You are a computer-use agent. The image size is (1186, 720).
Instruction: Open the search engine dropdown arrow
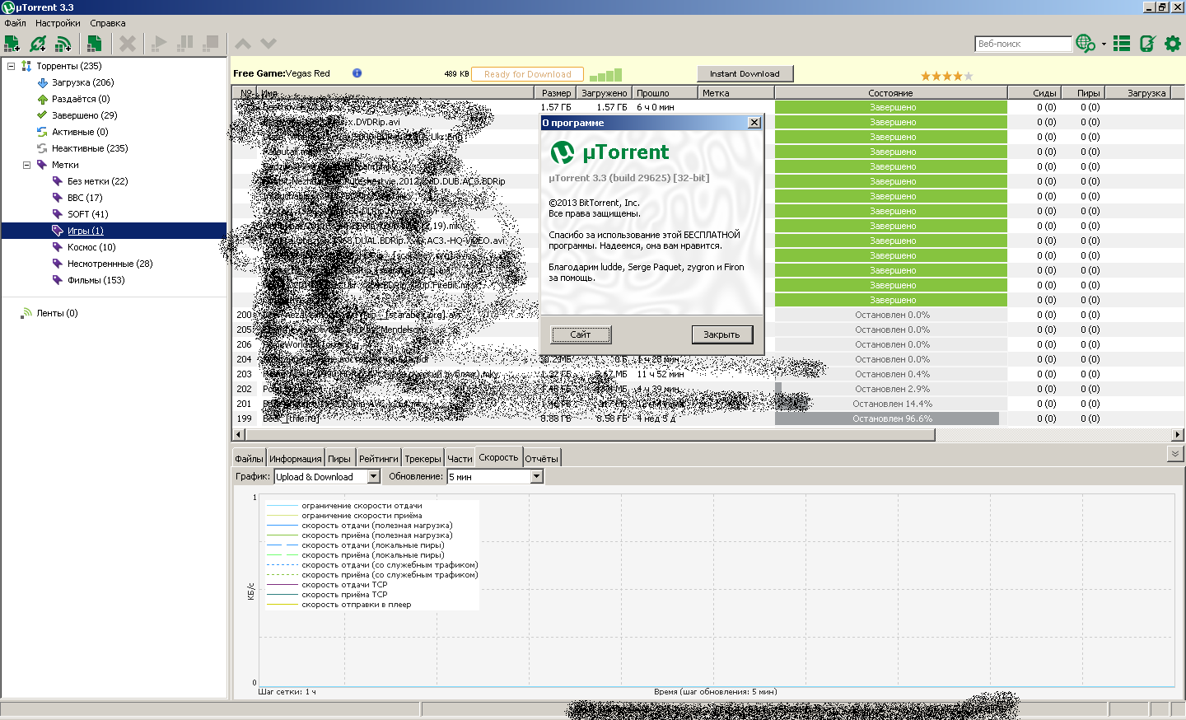click(x=1104, y=44)
